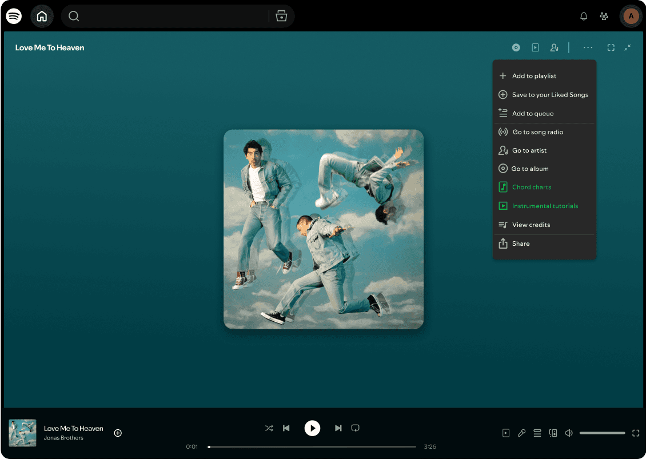Open Friend Activity people icon
Screen dimensions: 646x459
[x=604, y=16]
